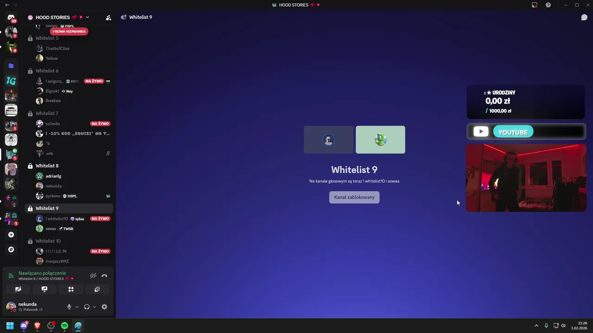Screen dimensions: 593x333
Task: Jump to the 1 NOWA WZMIANKA mention pill
Action: click(69, 31)
